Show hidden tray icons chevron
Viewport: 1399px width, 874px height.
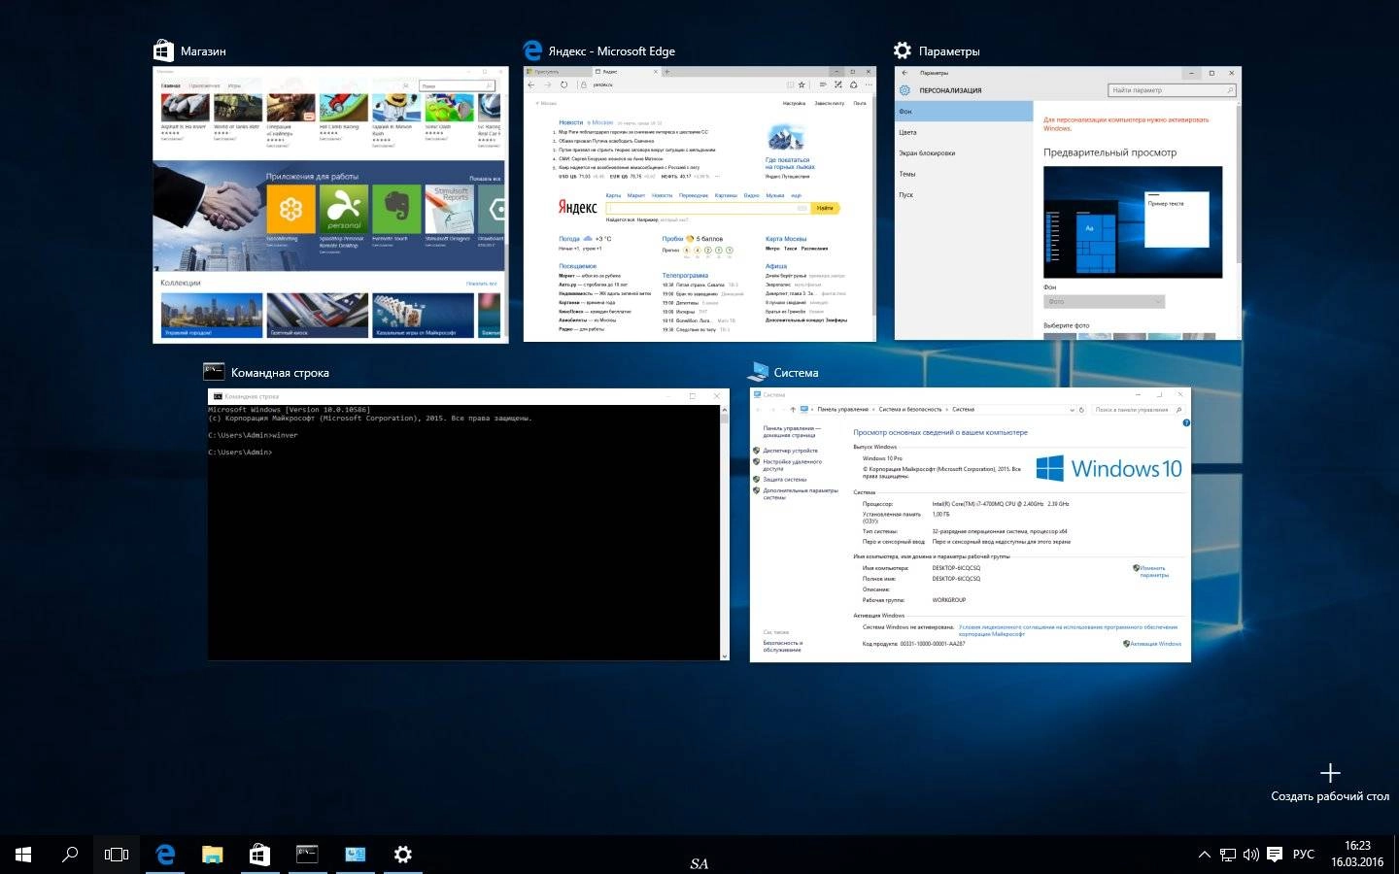pos(1204,855)
